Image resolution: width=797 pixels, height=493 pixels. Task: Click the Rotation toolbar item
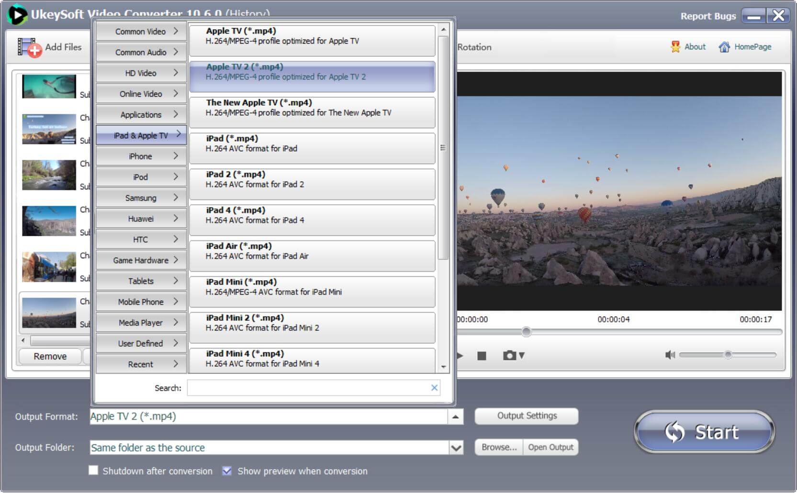474,47
